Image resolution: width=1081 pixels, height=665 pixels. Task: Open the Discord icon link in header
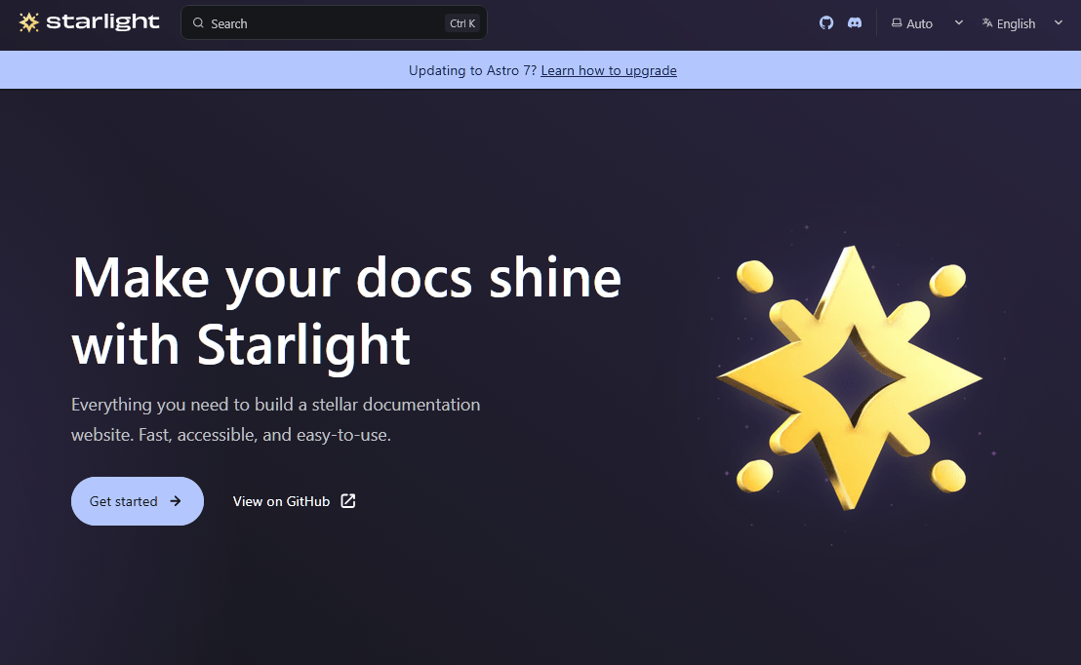coord(855,22)
